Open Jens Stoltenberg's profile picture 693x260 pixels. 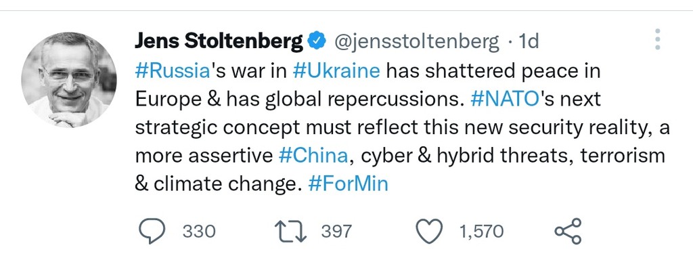point(69,80)
